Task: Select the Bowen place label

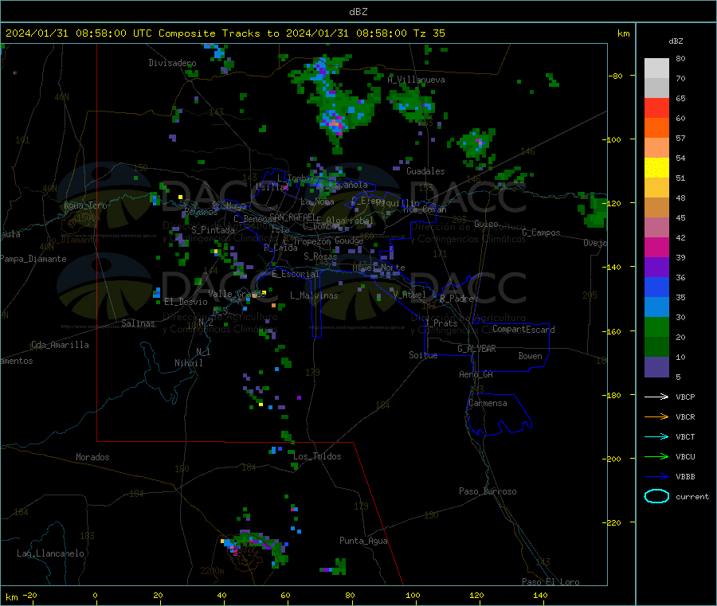Action: click(530, 356)
